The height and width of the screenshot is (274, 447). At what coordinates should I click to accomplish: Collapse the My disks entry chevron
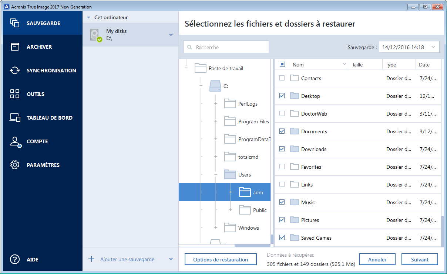pyautogui.click(x=170, y=34)
